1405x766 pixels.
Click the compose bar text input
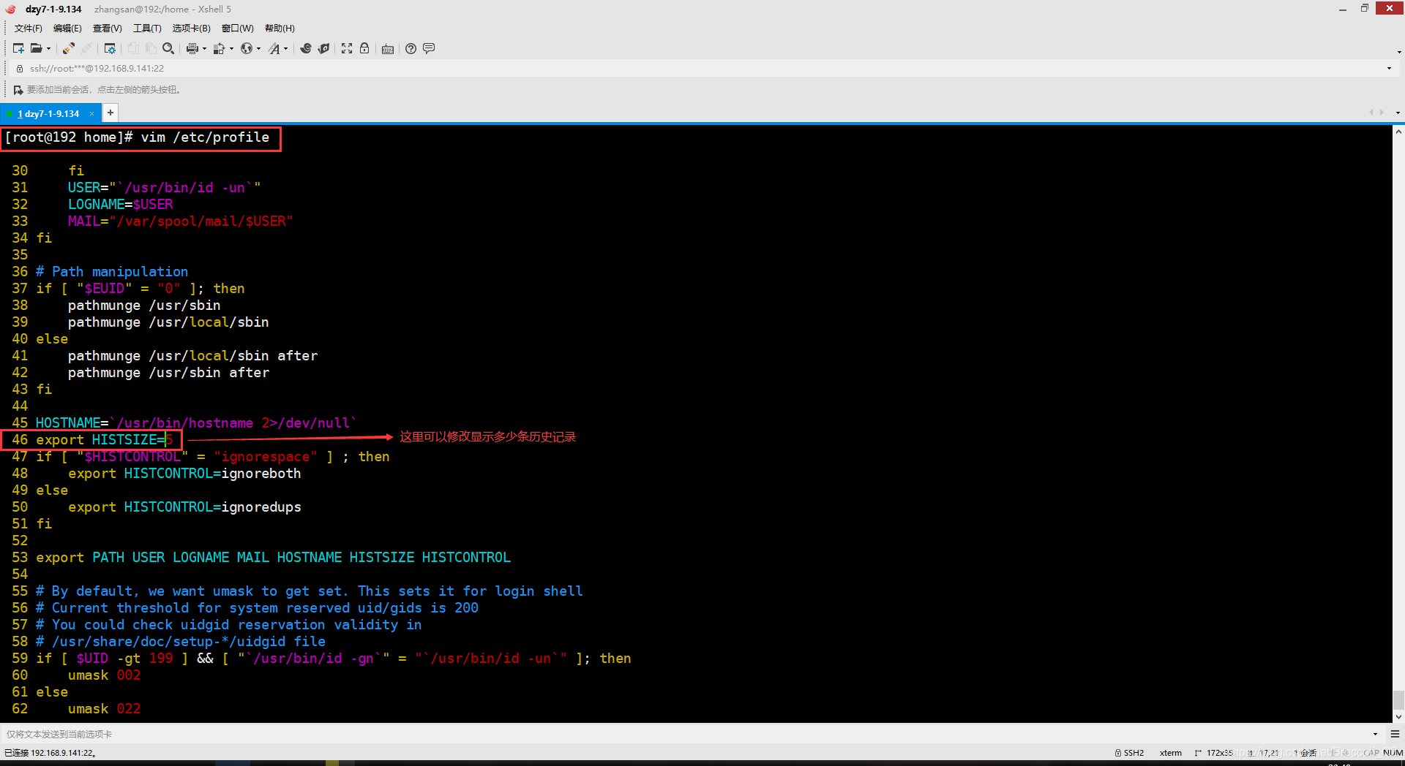pyautogui.click(x=684, y=734)
